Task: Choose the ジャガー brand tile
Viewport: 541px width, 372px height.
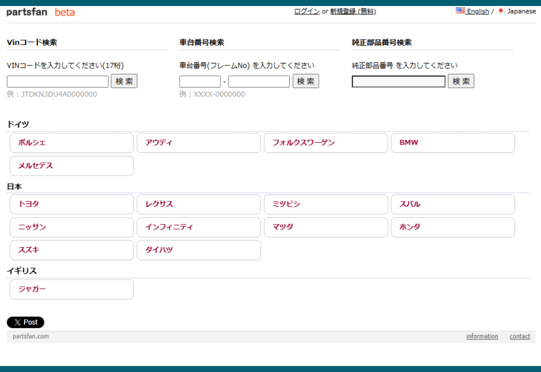Action: point(72,289)
